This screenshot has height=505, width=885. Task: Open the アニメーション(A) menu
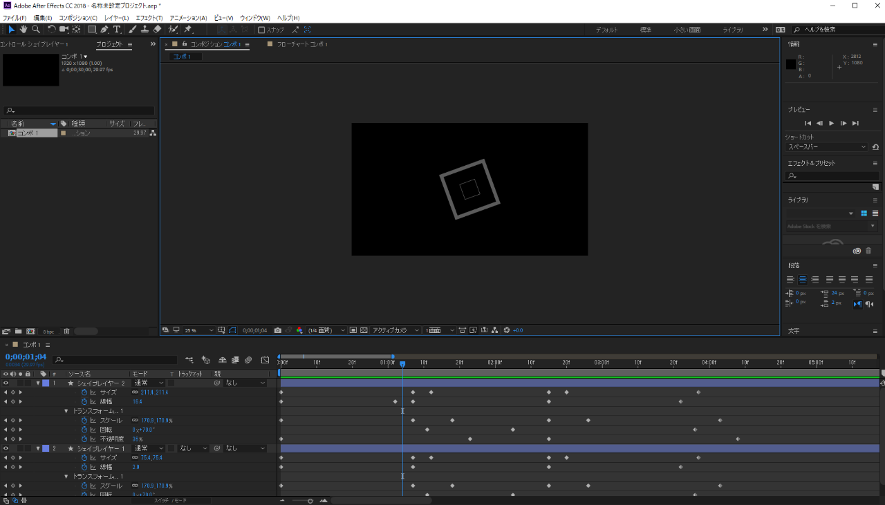[188, 17]
